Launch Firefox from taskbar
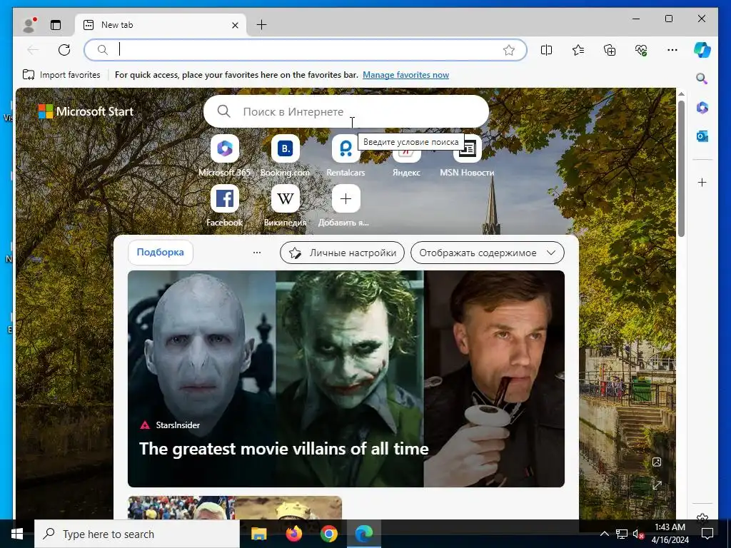 293,534
